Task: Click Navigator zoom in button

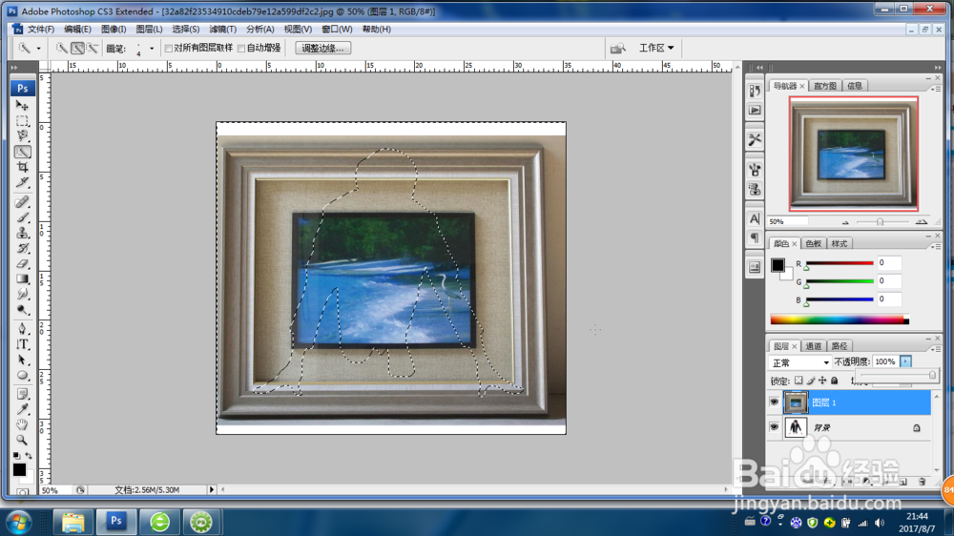Action: tap(922, 222)
